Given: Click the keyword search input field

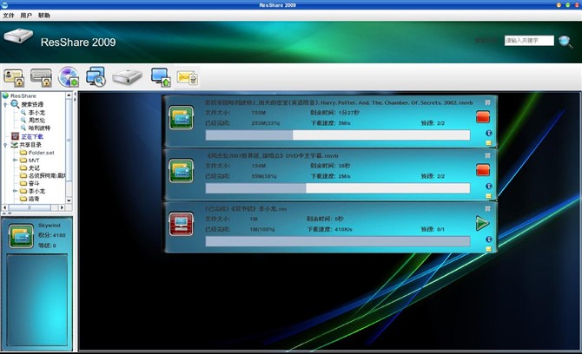Looking at the screenshot, I should pyautogui.click(x=529, y=40).
